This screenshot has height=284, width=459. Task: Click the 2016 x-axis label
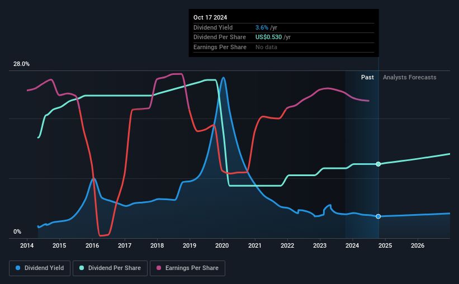coord(92,245)
